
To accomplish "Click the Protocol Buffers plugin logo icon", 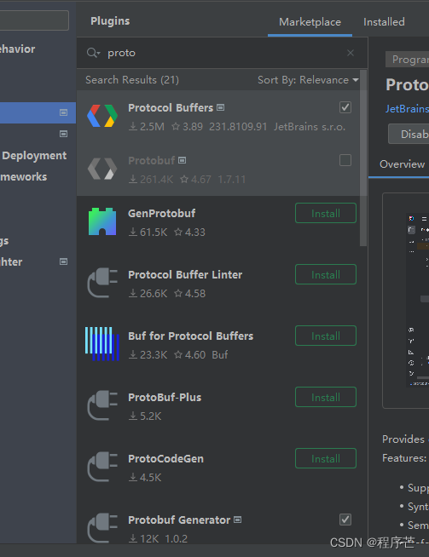I will pos(102,116).
